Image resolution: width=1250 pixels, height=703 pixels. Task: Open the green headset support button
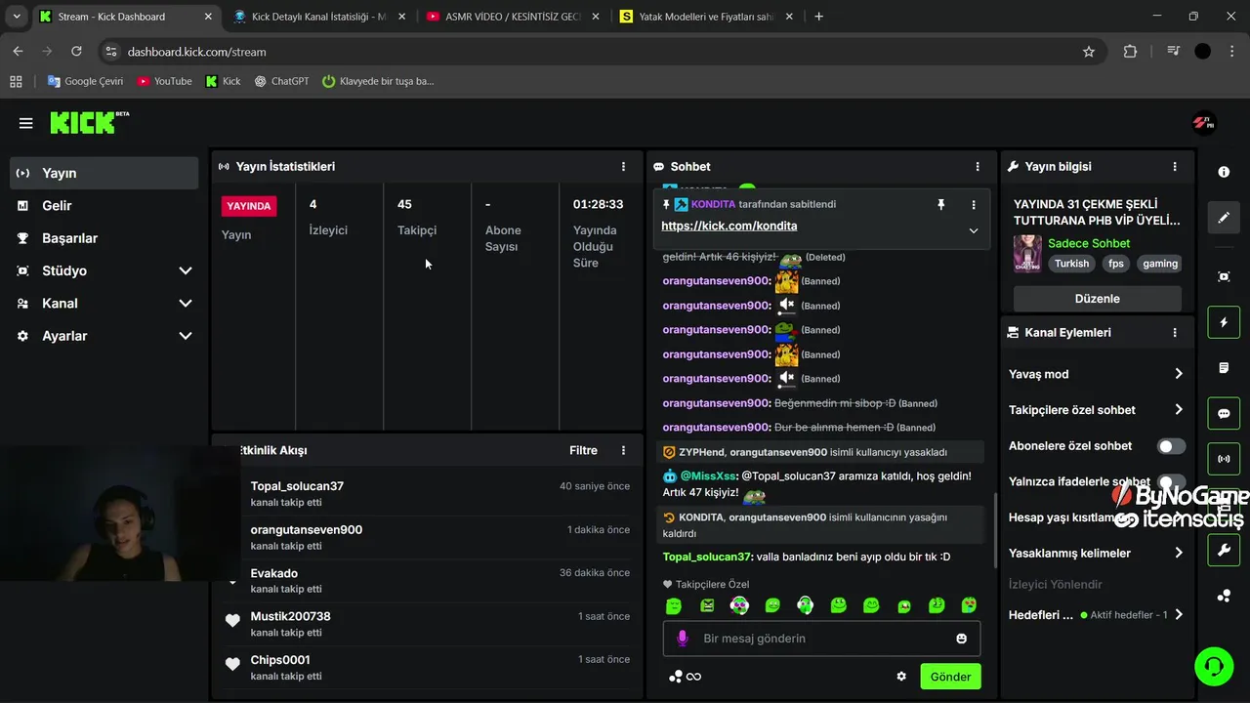(1214, 666)
